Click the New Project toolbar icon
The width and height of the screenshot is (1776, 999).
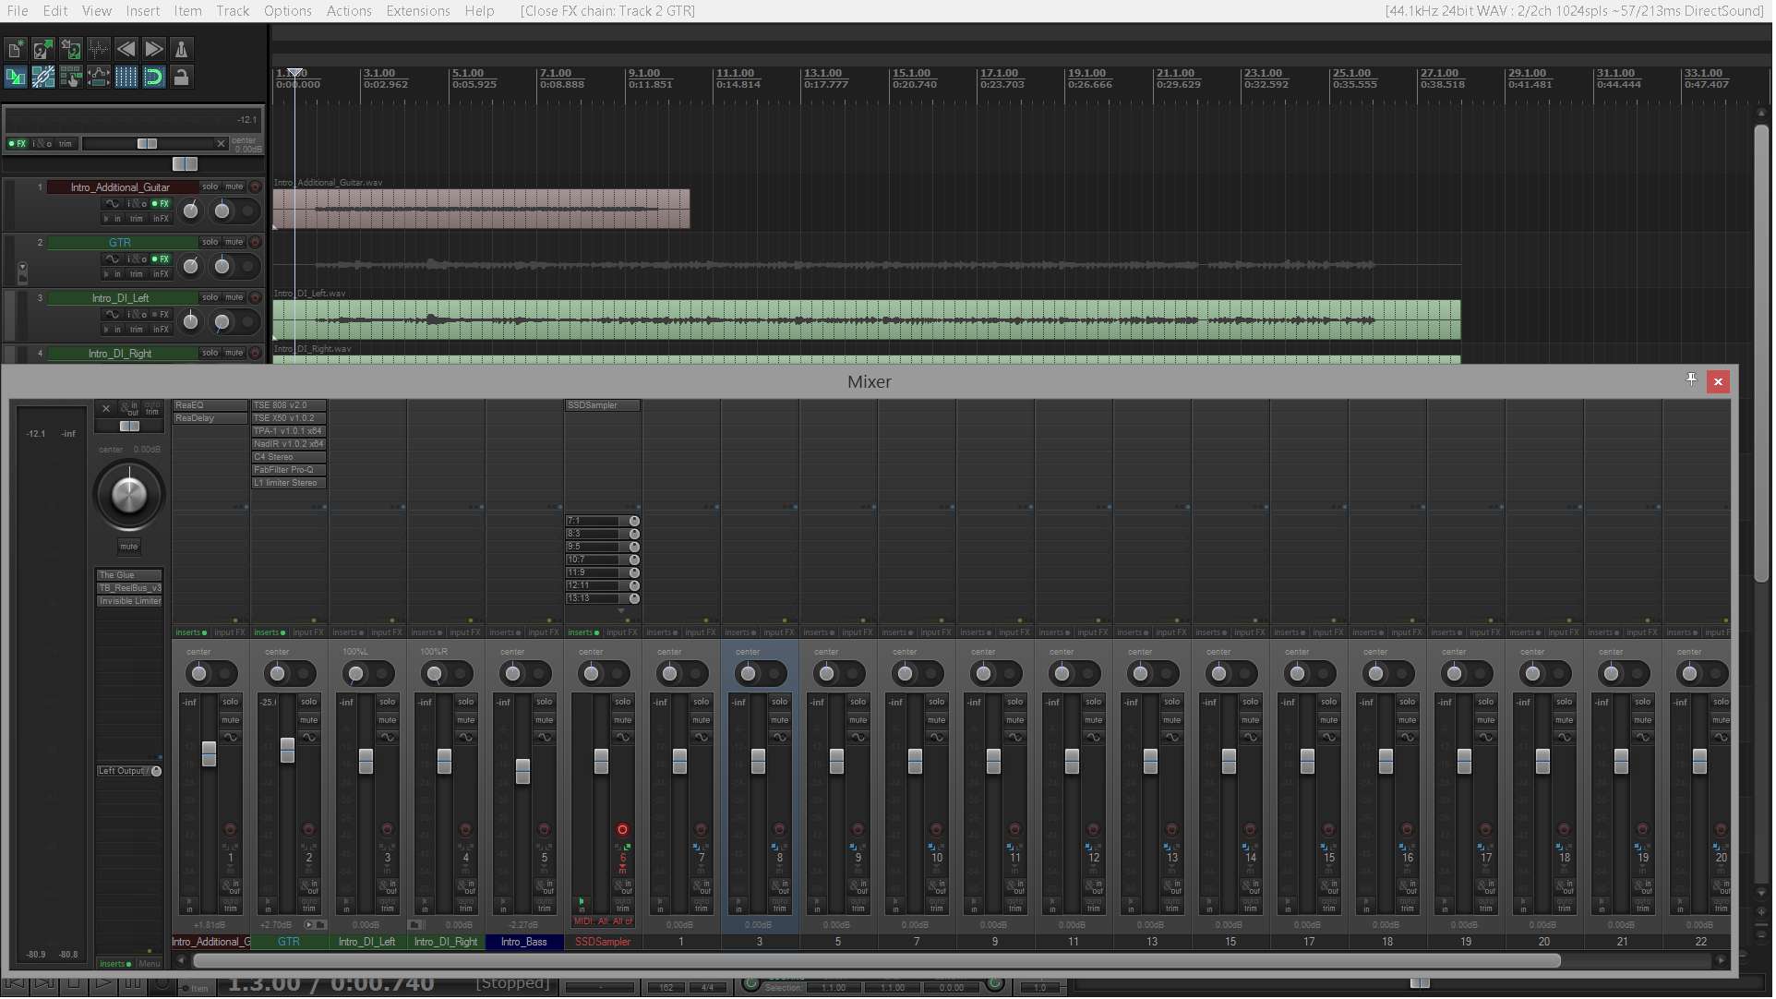(16, 49)
